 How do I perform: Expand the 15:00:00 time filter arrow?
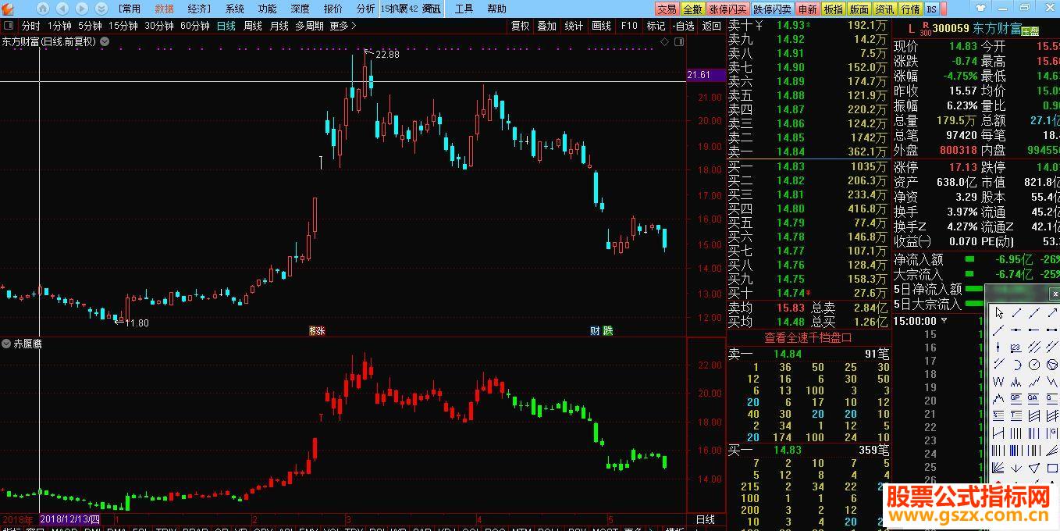pos(944,321)
